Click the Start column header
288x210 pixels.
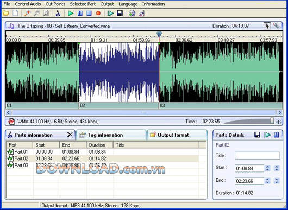46,145
